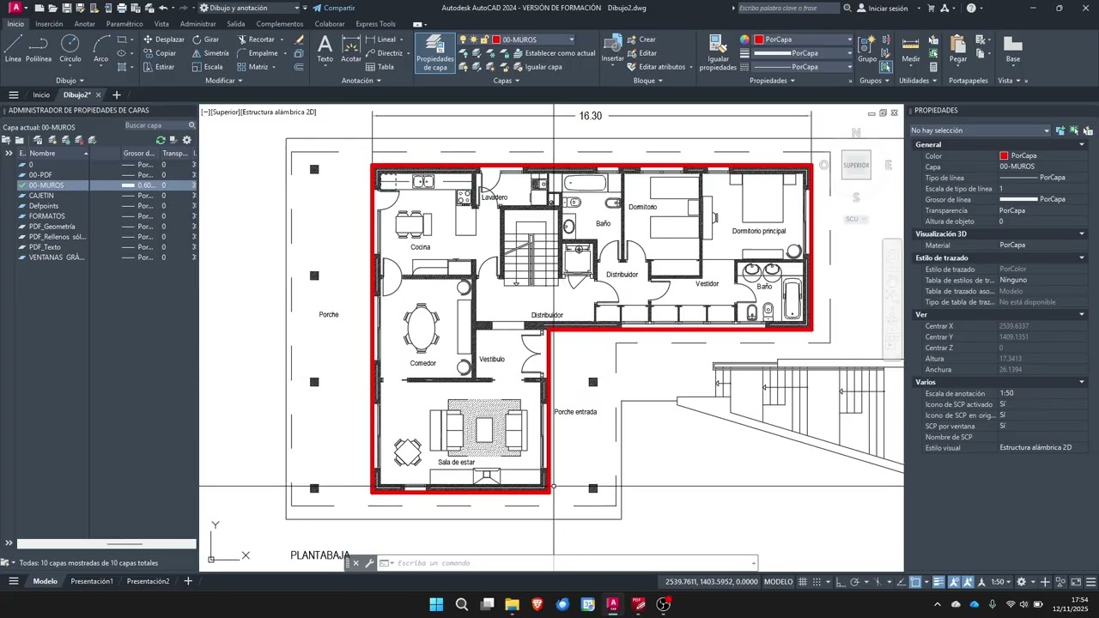Activate the Copiar tool

click(x=160, y=53)
